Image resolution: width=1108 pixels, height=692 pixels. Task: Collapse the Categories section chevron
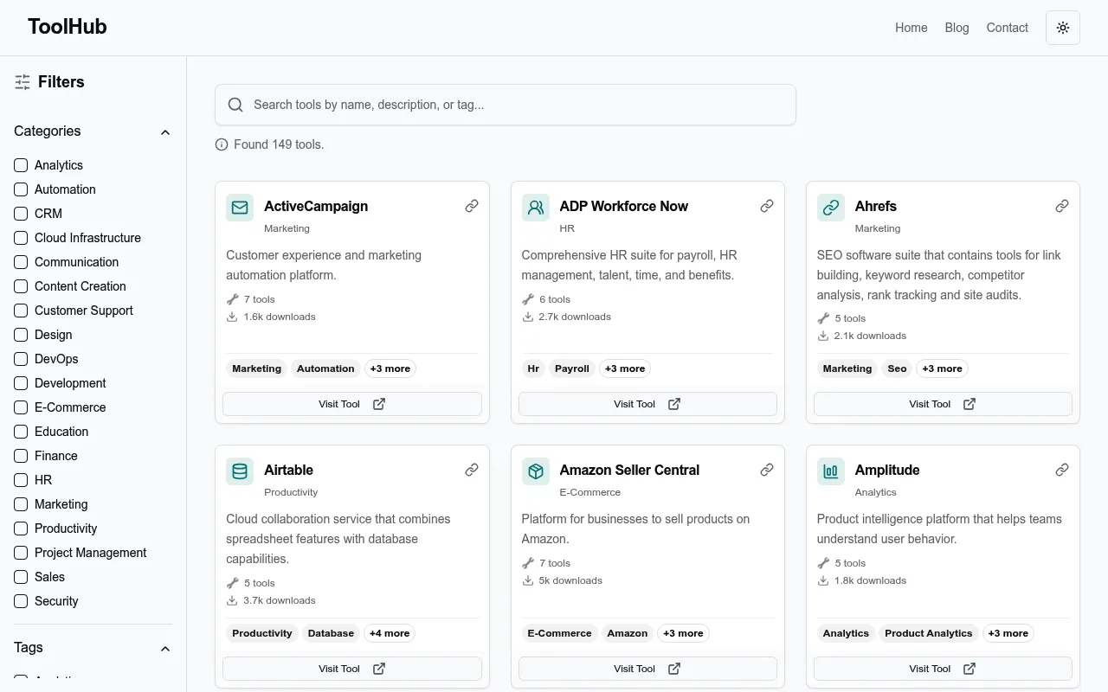pos(165,132)
